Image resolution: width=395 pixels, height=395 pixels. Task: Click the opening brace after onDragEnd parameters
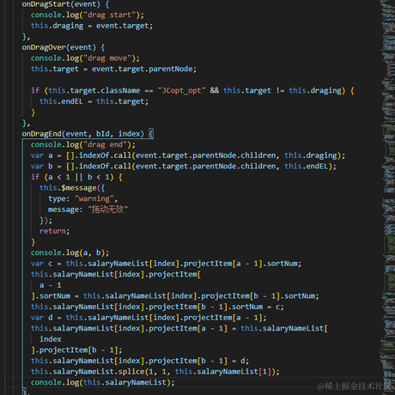point(151,134)
